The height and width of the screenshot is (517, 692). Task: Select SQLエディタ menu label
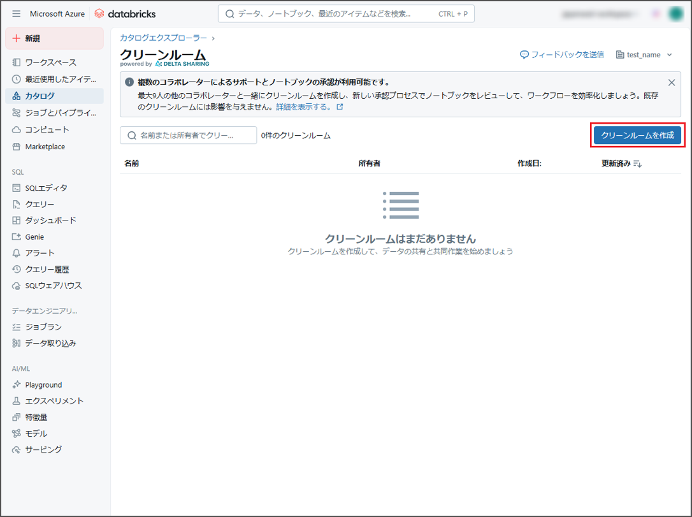point(47,188)
